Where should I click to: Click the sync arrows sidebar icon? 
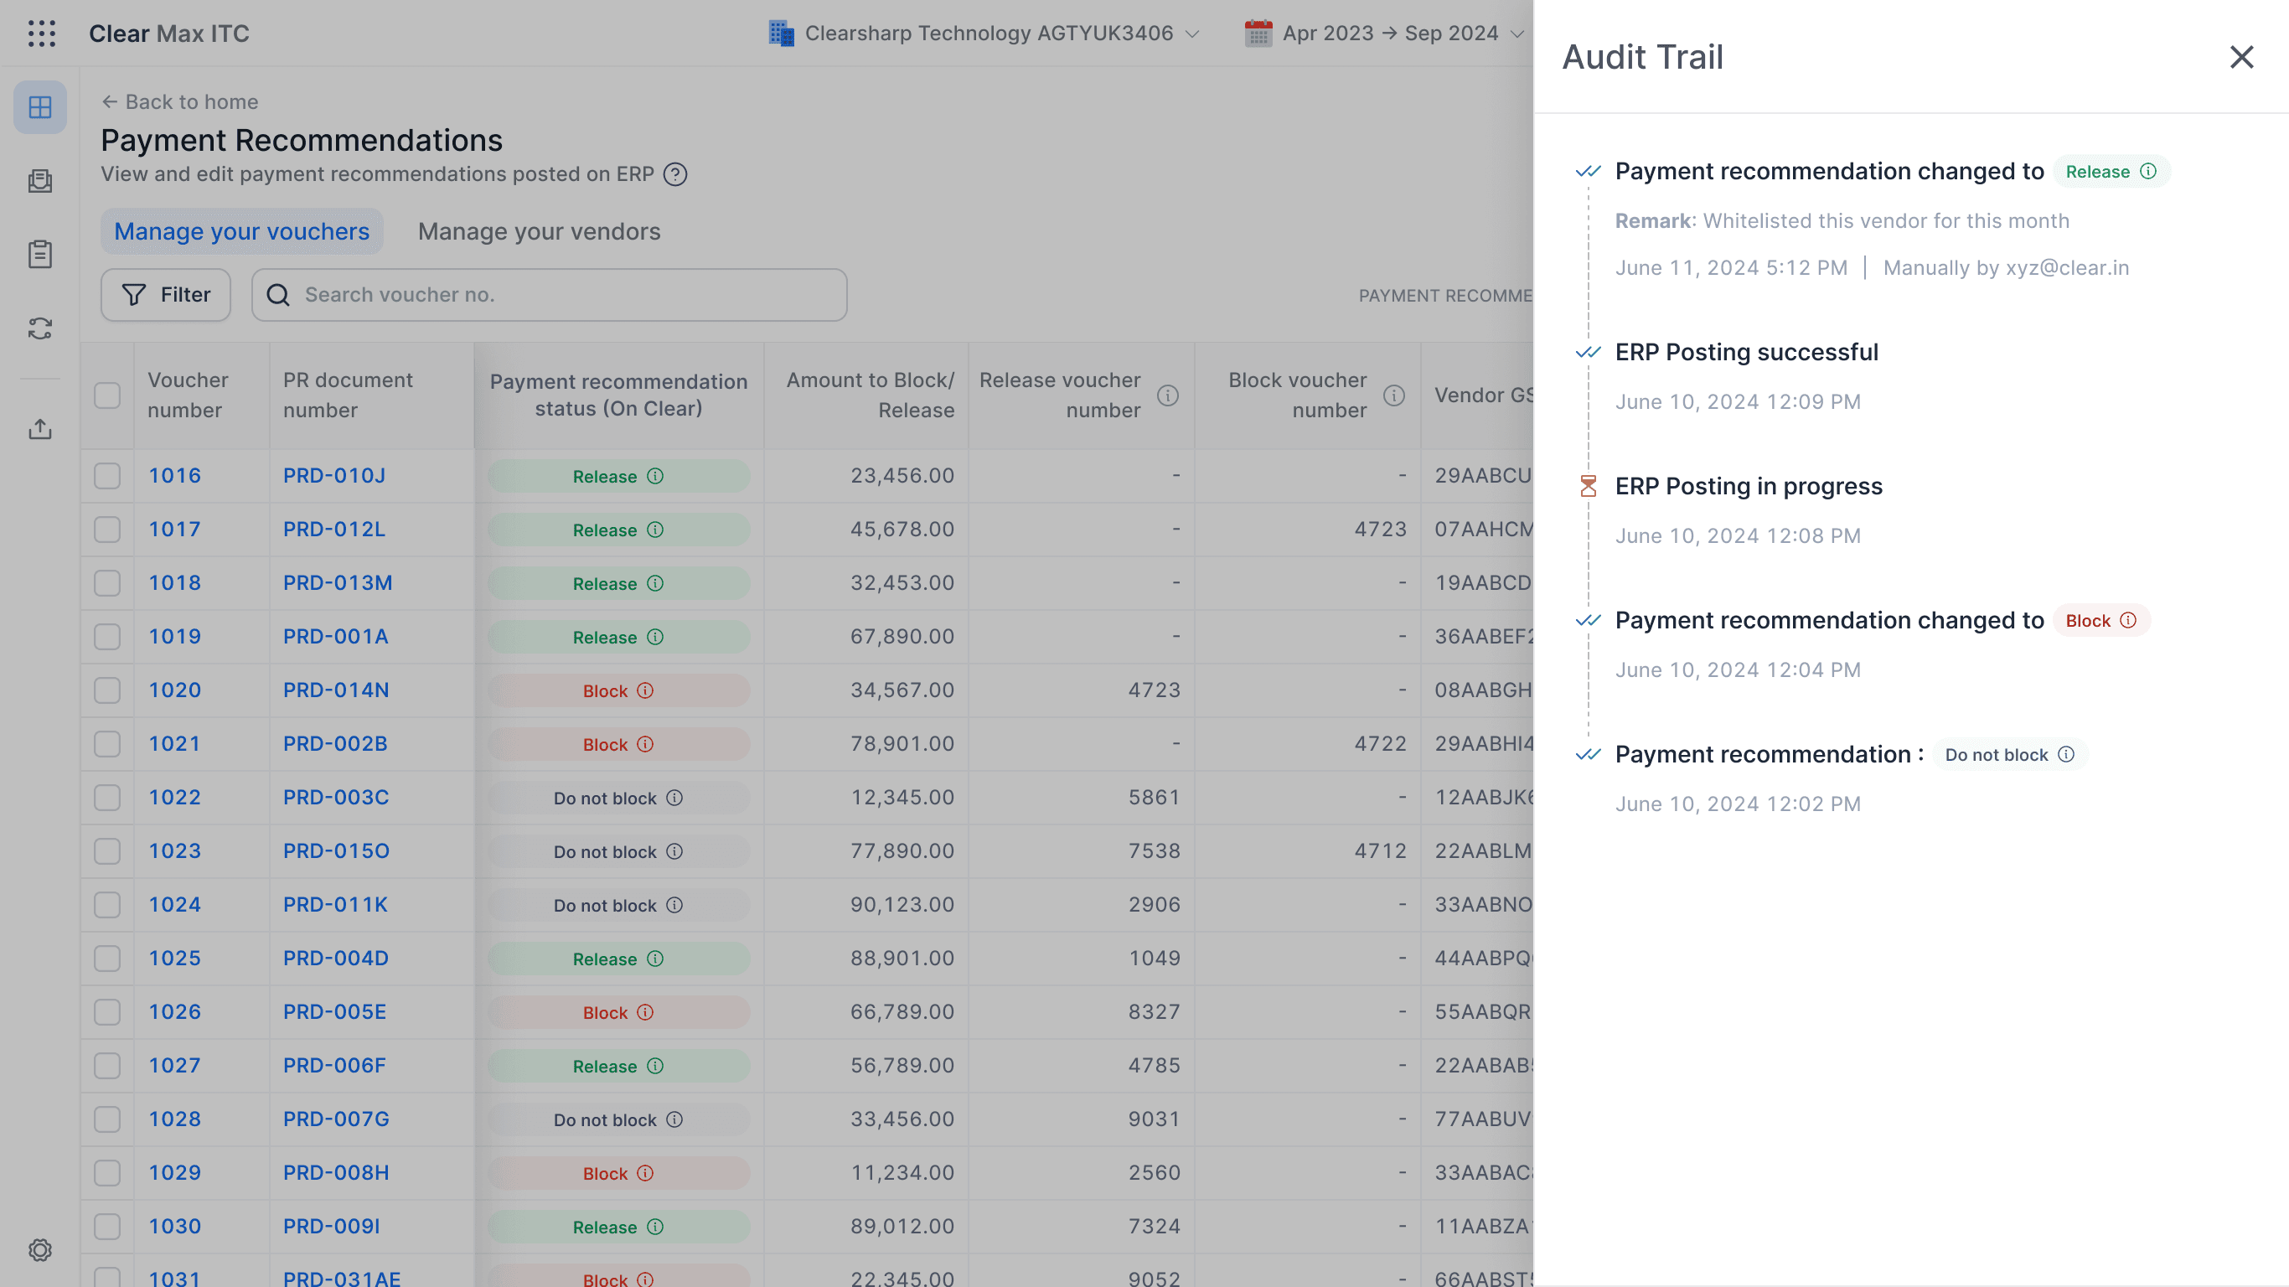40,328
